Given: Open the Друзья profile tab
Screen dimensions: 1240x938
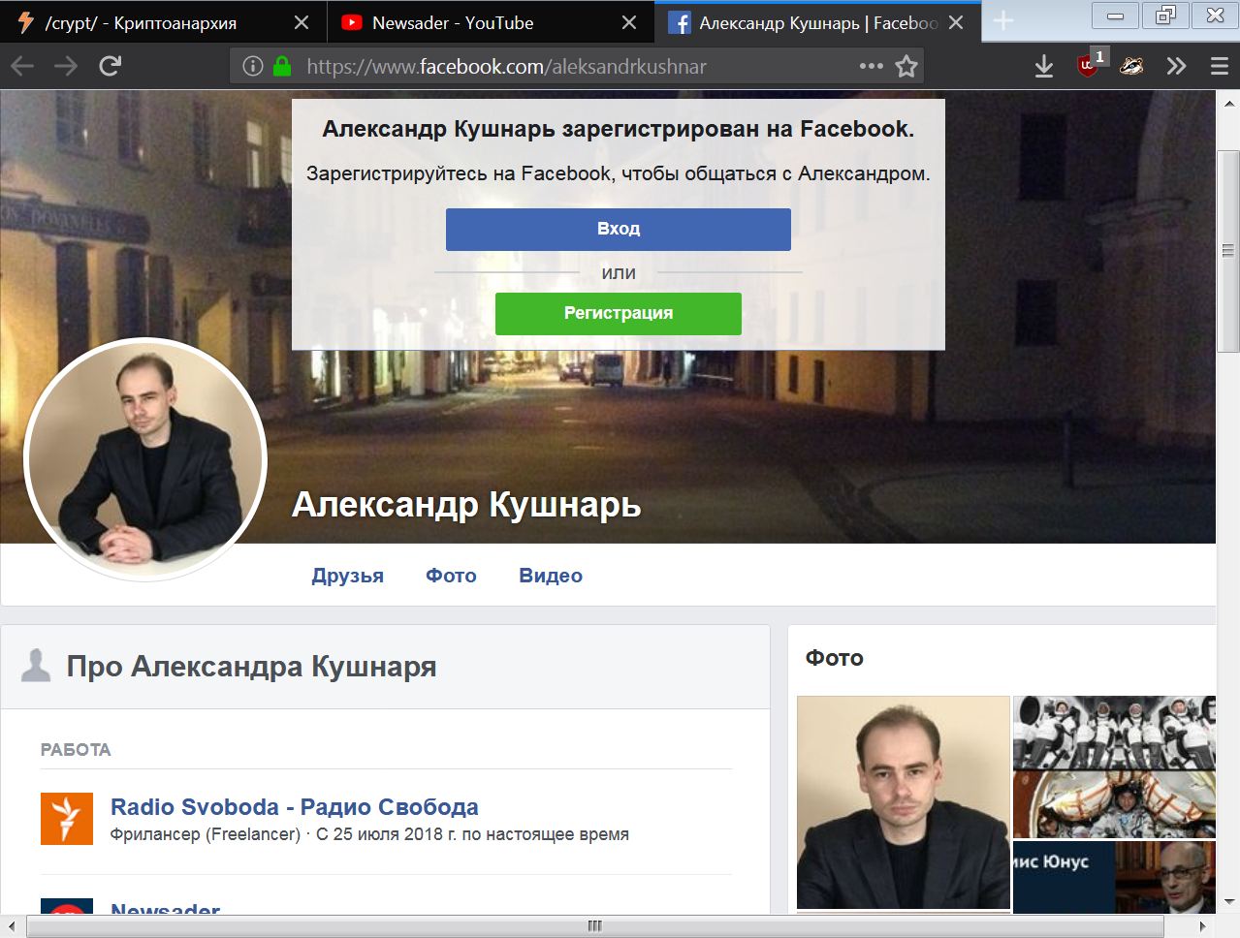Looking at the screenshot, I should (348, 576).
